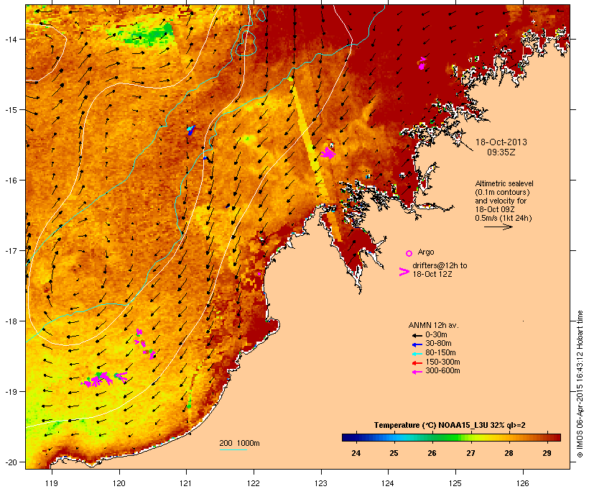The width and height of the screenshot is (589, 489).
Task: Click the temperature color bar near 26
Action: [432, 437]
